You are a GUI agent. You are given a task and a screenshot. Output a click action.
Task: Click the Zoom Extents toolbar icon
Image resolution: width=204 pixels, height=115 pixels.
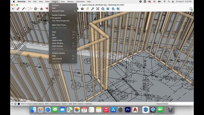(98, 9)
